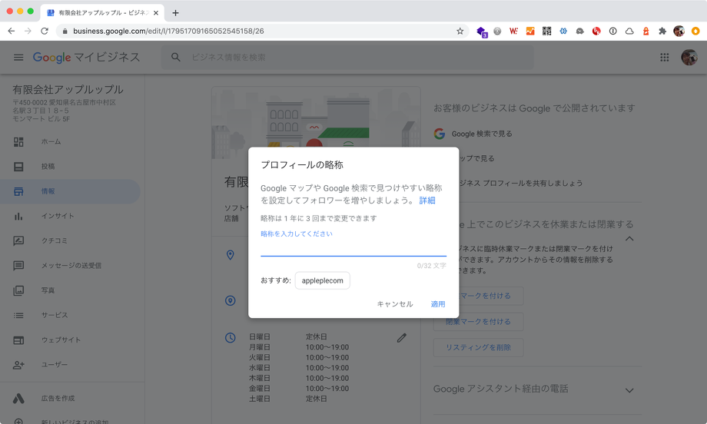Reload the page with refresh icon

point(45,31)
